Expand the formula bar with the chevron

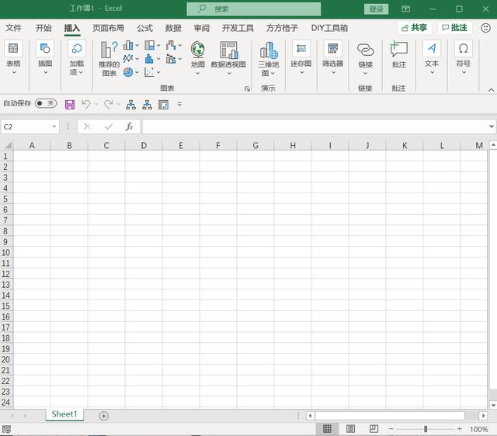[491, 126]
